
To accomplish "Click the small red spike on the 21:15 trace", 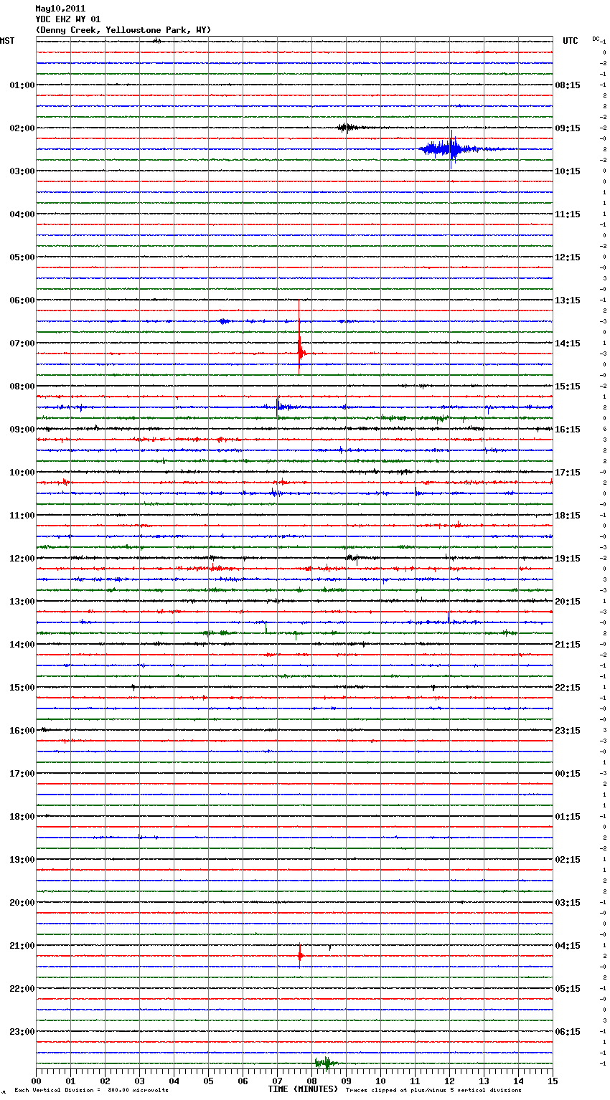I will [x=300, y=955].
